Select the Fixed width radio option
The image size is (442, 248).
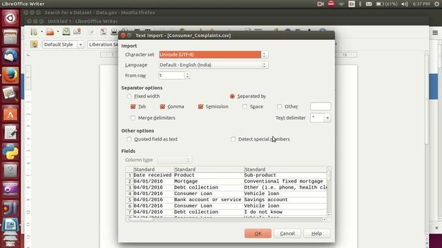point(129,96)
